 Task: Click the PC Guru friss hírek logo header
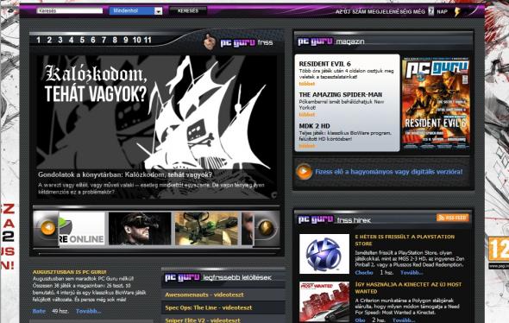[x=335, y=219]
